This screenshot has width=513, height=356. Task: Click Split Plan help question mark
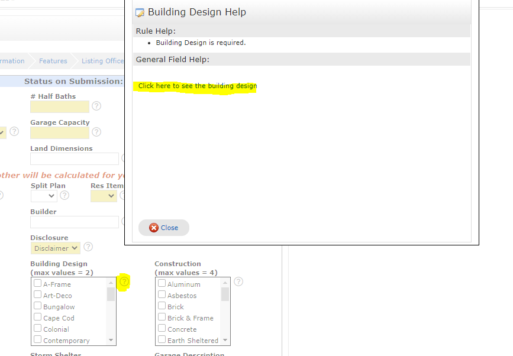[64, 196]
